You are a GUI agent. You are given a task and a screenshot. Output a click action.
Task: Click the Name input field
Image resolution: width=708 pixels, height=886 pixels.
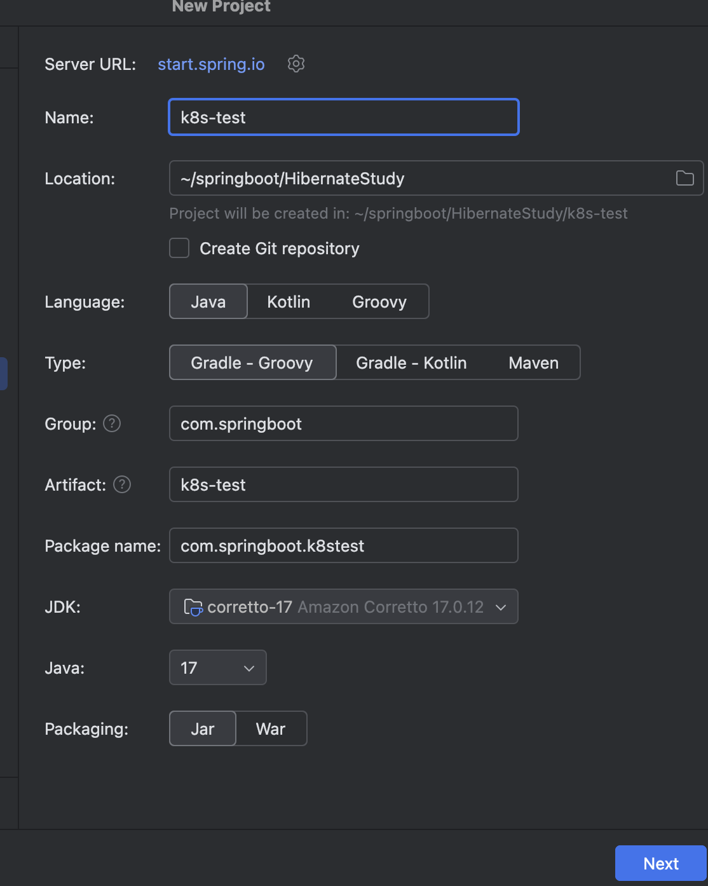[x=343, y=118]
